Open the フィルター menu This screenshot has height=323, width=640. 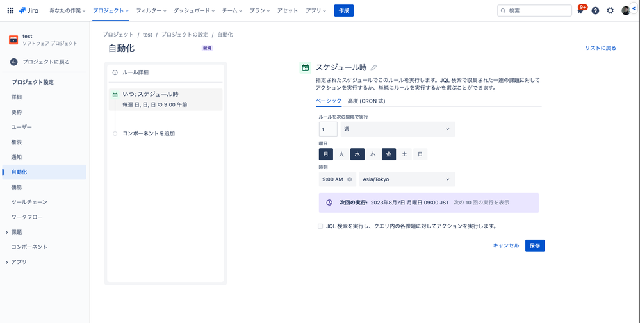pos(151,11)
